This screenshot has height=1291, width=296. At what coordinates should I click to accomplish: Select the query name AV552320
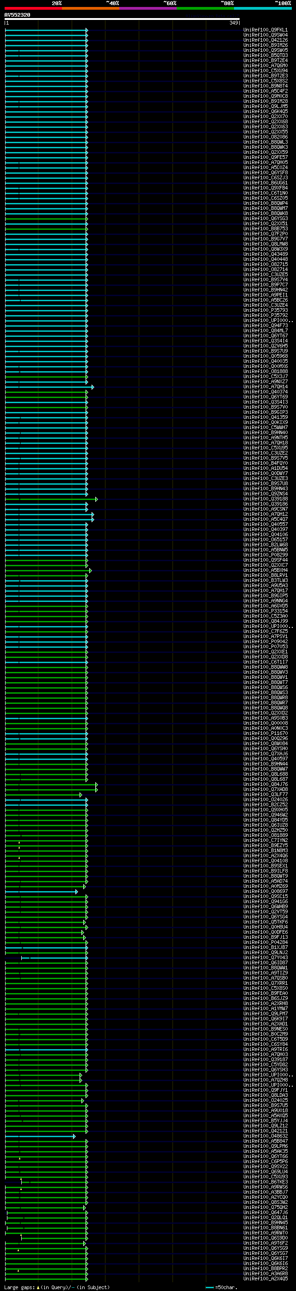[18, 15]
